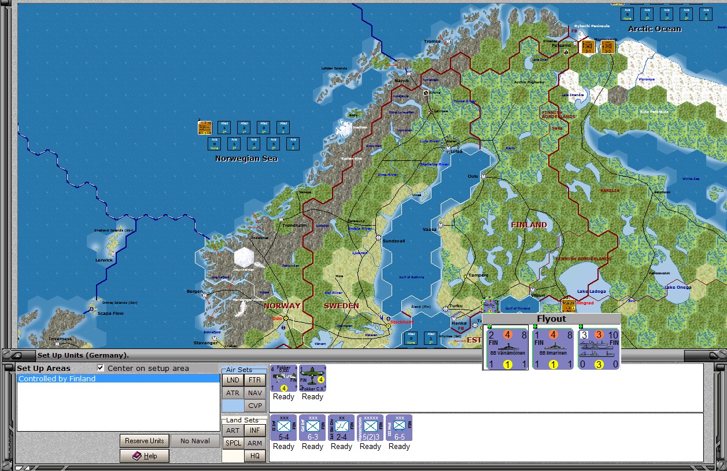The height and width of the screenshot is (471, 727).
Task: Select the Fokker D.XXI fighter unit
Action: click(x=283, y=378)
